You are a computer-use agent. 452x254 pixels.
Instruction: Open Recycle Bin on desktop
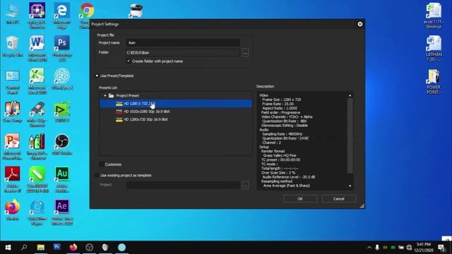[13, 46]
